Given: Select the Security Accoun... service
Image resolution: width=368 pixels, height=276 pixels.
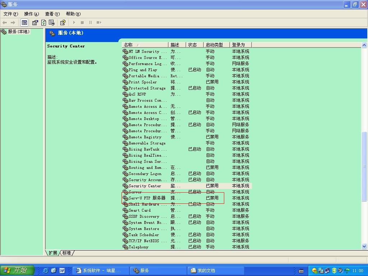Looking at the screenshot, I should pyautogui.click(x=187, y=180).
